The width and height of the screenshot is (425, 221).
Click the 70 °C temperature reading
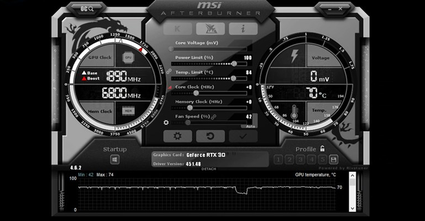pos(316,93)
